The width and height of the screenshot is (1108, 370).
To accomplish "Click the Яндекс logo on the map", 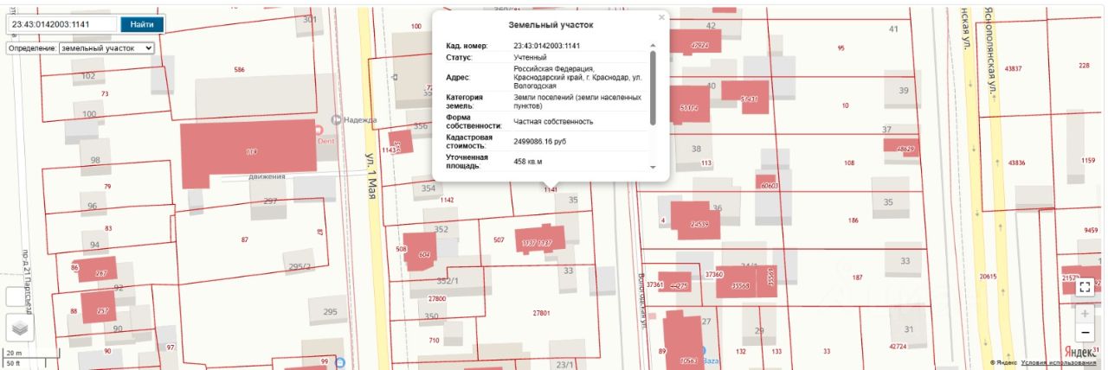I will pos(1079,352).
